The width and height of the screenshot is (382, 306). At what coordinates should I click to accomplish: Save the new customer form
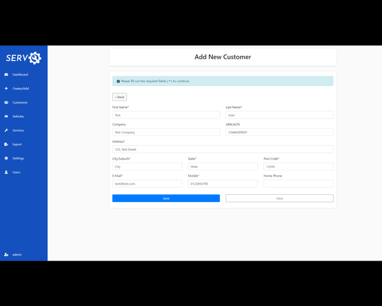pos(166,198)
